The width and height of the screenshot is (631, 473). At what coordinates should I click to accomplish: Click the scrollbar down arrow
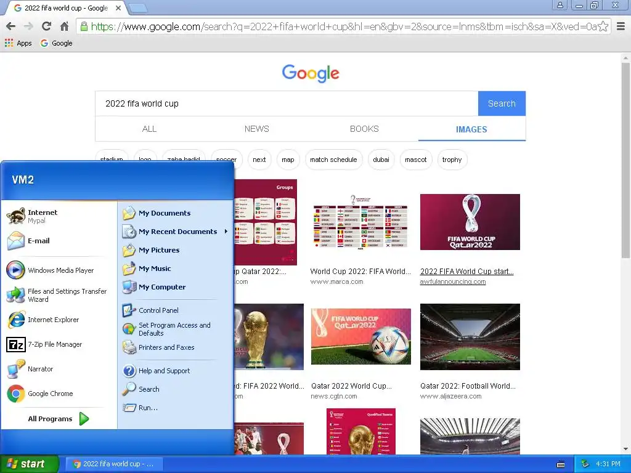click(625, 449)
